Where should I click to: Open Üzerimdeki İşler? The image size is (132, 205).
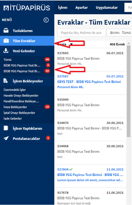click(15, 90)
